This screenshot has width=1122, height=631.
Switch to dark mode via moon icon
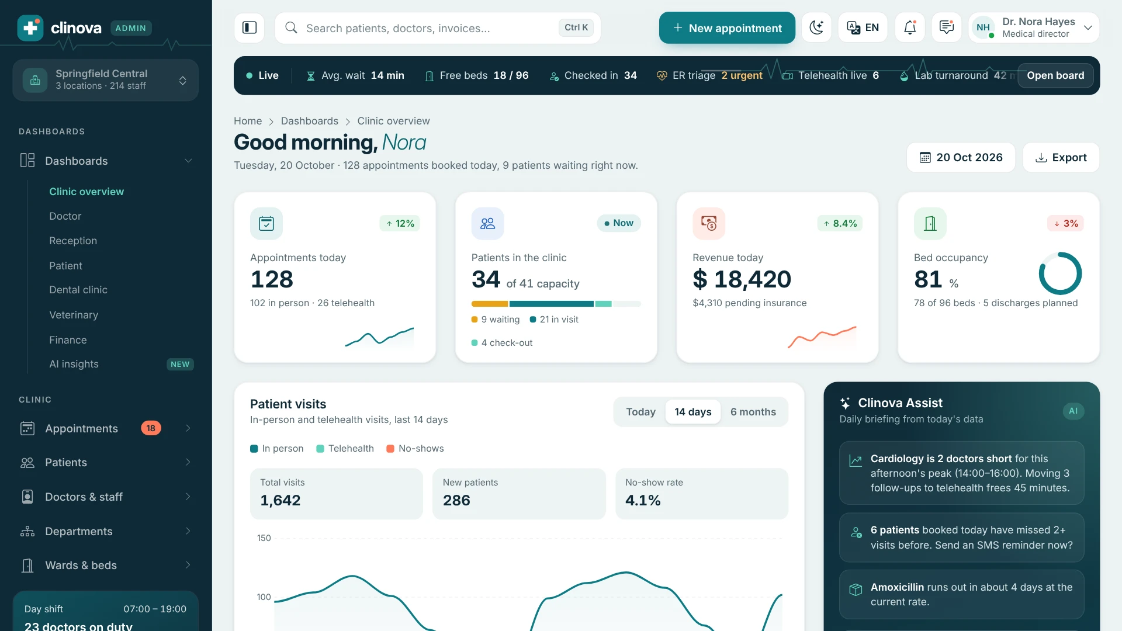pos(816,27)
